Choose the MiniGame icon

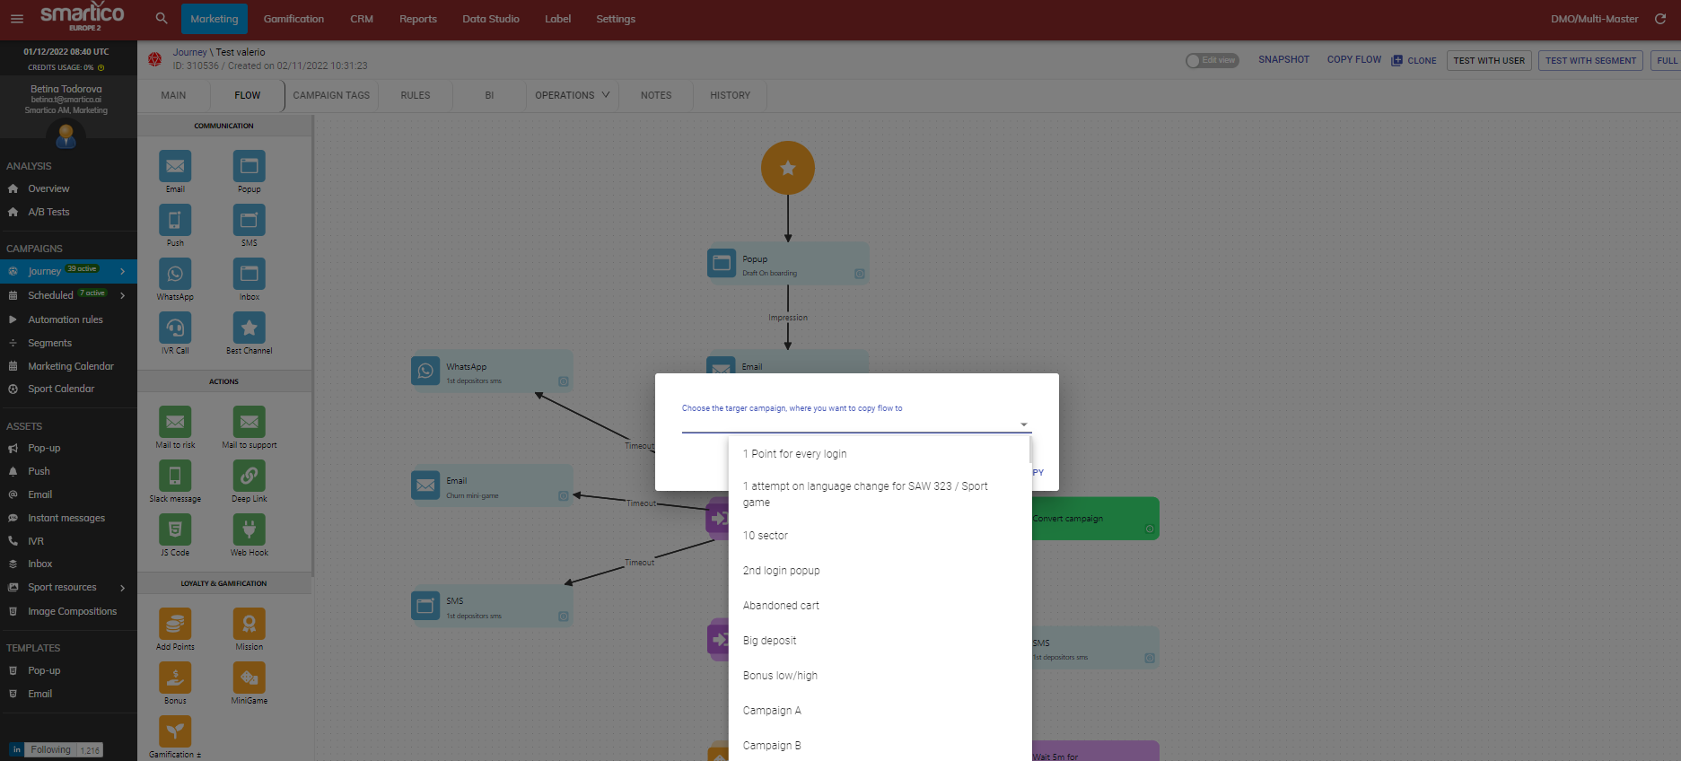(x=250, y=678)
